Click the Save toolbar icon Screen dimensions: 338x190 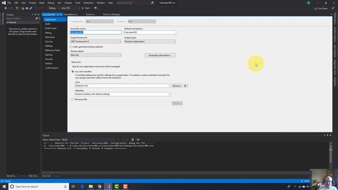coord(27,8)
